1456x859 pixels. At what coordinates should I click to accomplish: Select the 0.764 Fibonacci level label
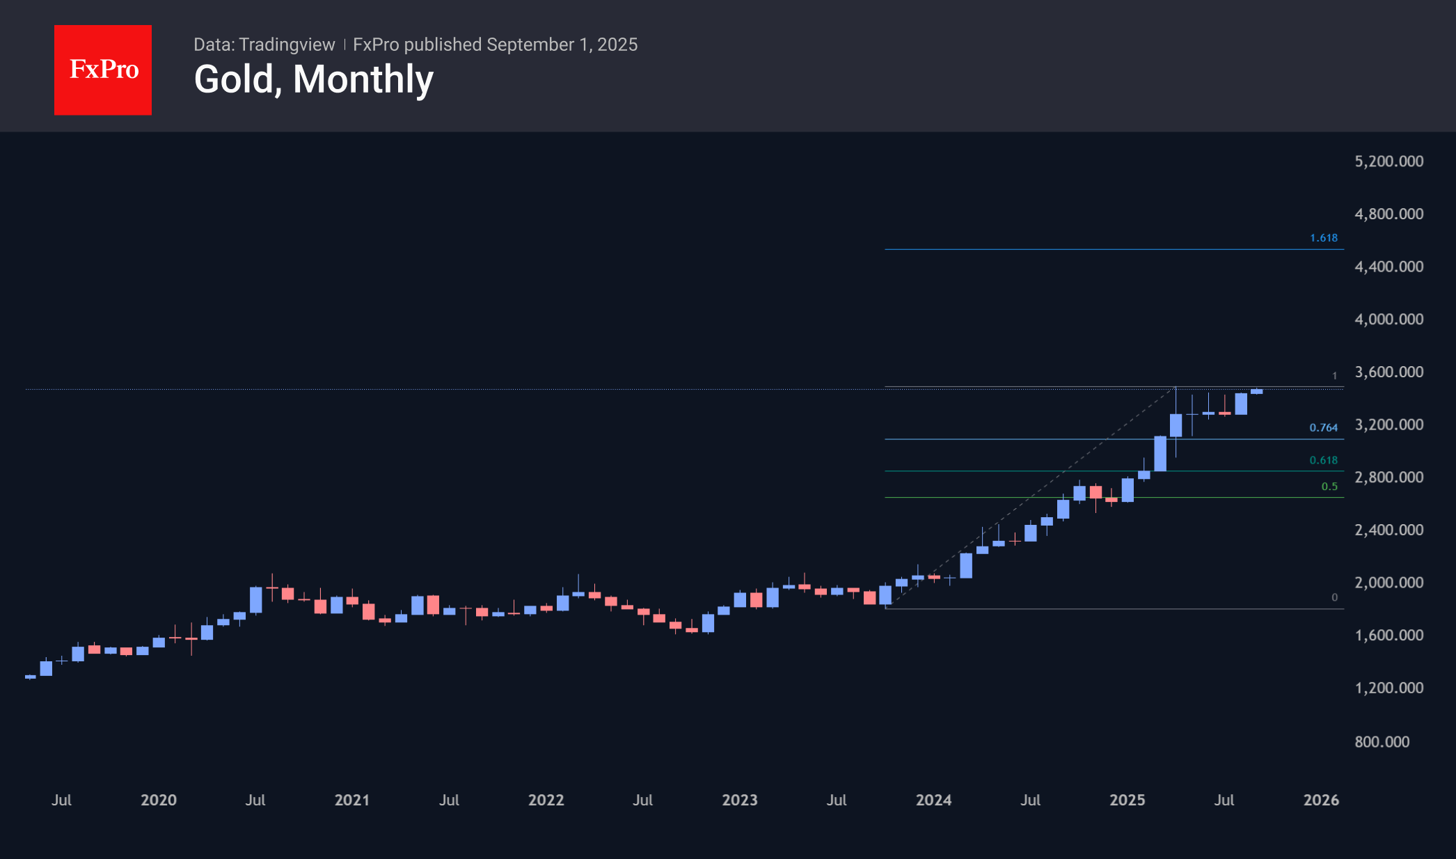1323,428
